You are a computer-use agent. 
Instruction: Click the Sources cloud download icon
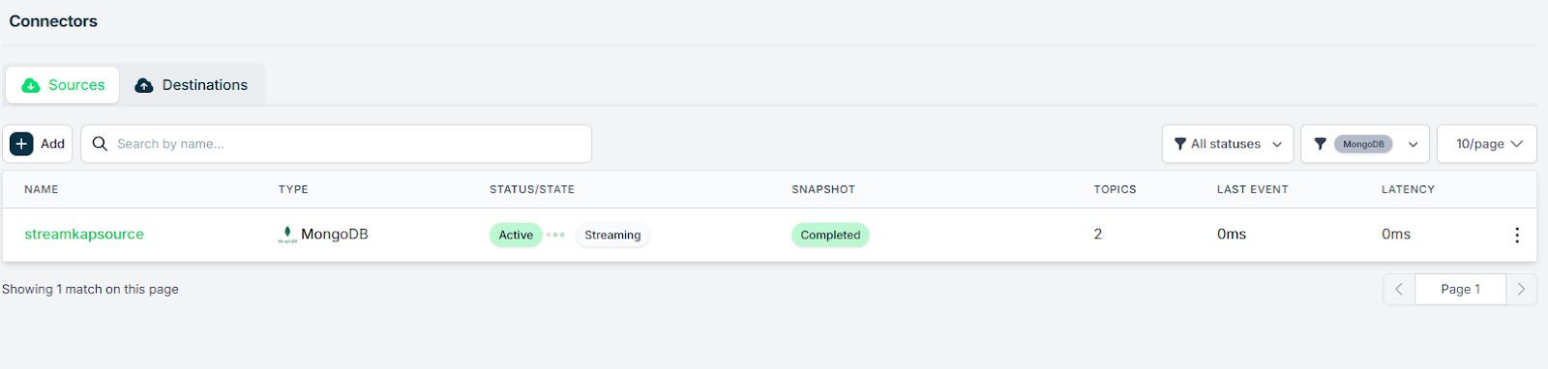tap(31, 85)
